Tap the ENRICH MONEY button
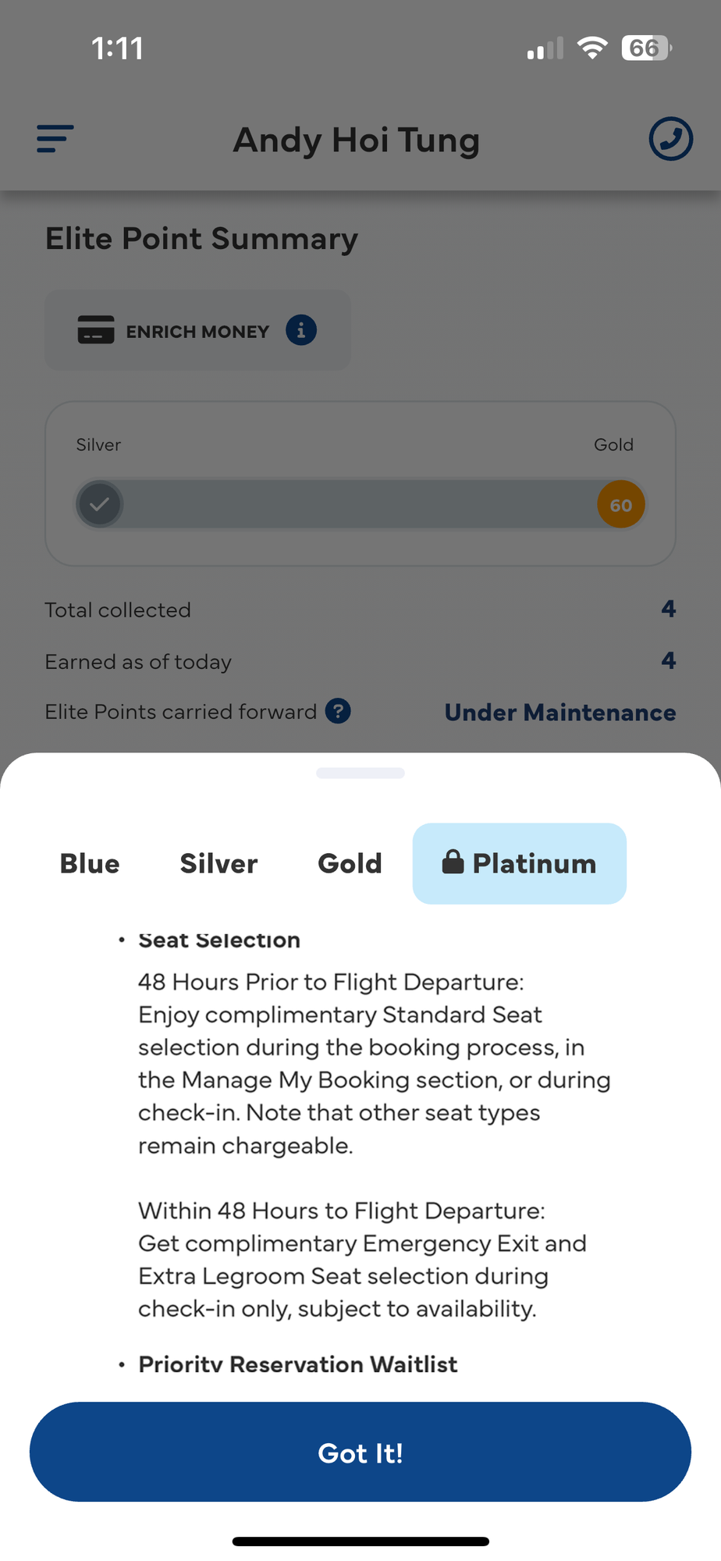Viewport: 721px width, 1561px height. 197,330
